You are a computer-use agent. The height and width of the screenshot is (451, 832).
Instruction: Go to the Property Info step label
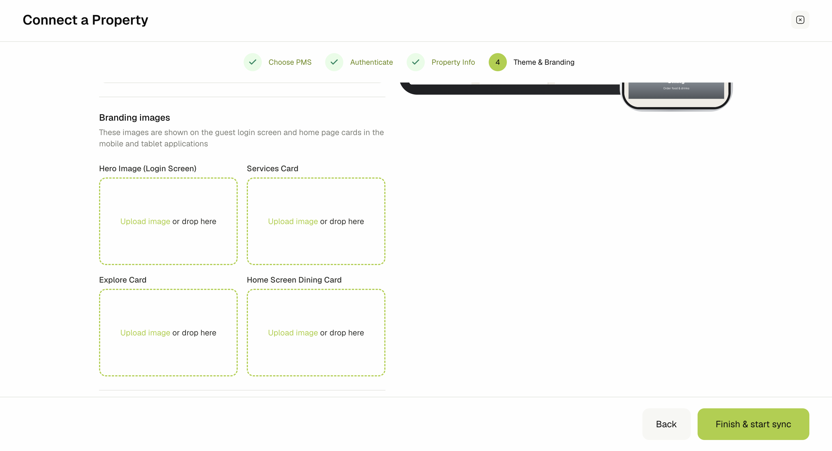(453, 62)
